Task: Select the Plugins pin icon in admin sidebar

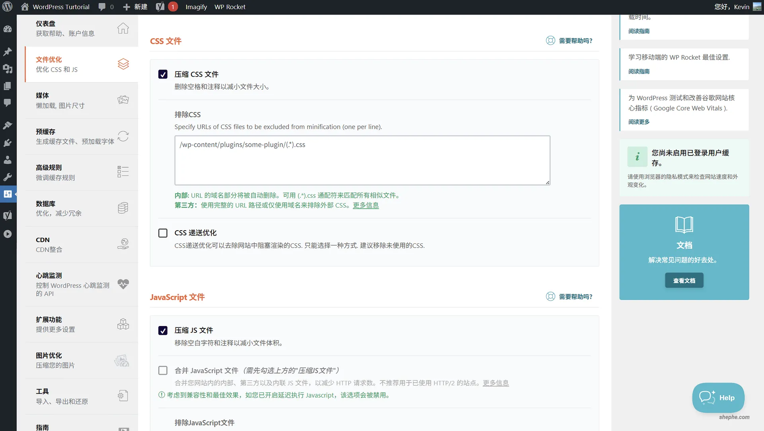Action: tap(8, 52)
